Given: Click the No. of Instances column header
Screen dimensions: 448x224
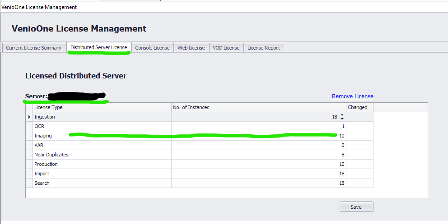Looking at the screenshot, I should click(259, 107).
